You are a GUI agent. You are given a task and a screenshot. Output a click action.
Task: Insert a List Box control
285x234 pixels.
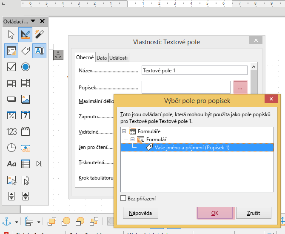pos(11,83)
